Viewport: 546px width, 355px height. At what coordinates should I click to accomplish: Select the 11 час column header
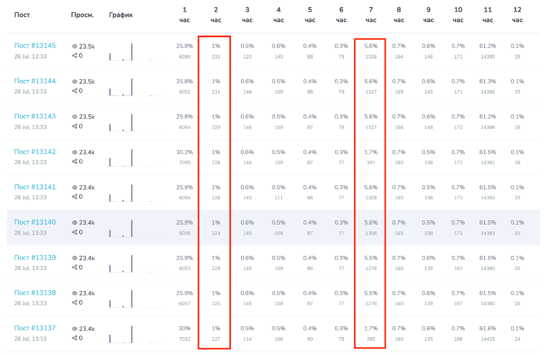click(488, 15)
